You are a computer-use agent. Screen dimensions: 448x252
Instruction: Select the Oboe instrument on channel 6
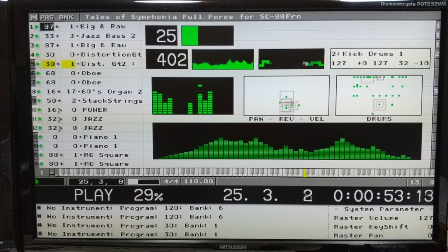click(x=91, y=74)
